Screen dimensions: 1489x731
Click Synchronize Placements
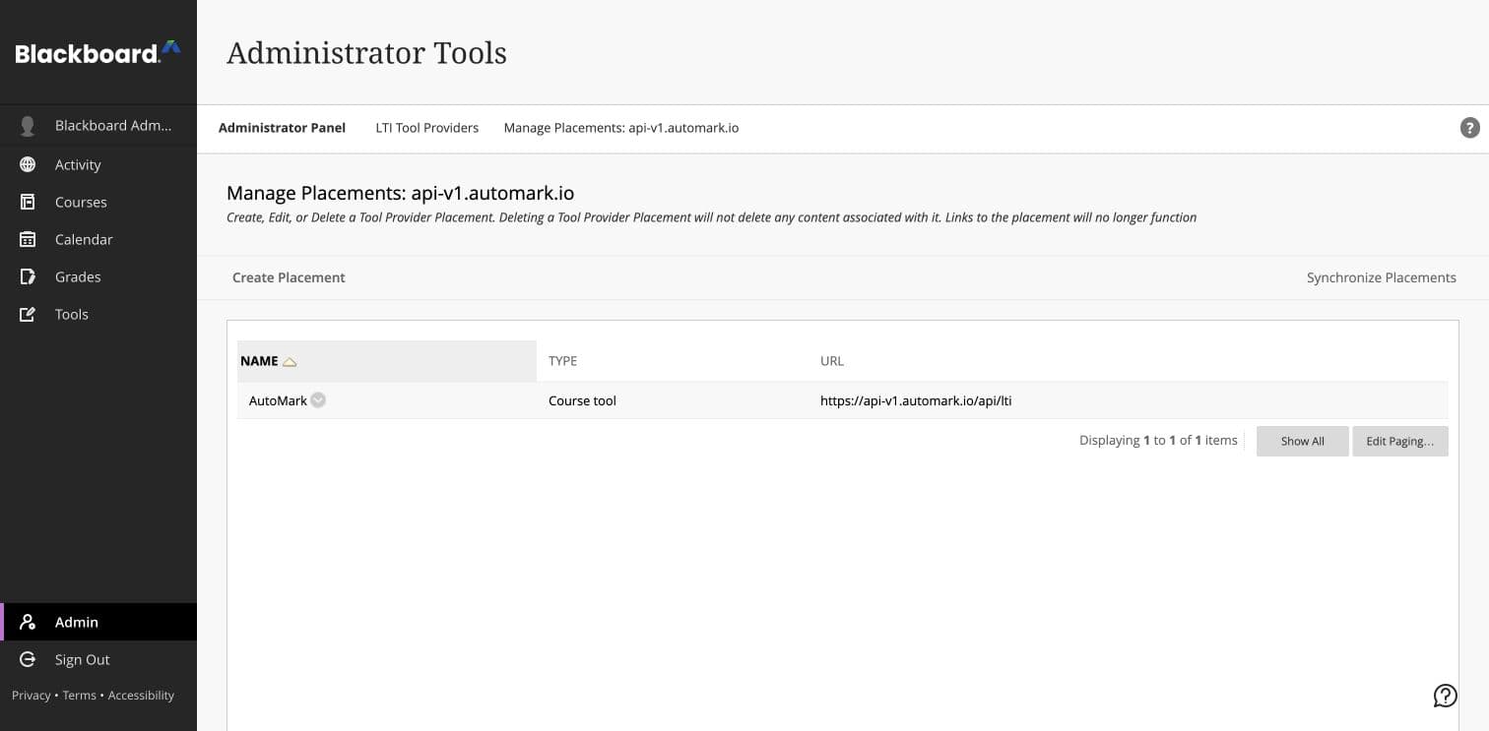1382,277
